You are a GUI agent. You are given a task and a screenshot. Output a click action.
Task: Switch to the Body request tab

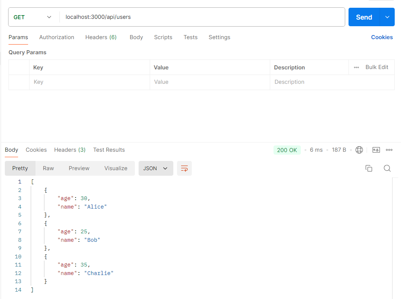pos(136,37)
